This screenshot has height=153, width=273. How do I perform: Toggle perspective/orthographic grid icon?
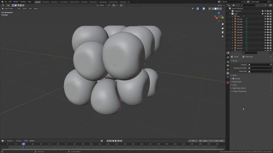(223, 37)
